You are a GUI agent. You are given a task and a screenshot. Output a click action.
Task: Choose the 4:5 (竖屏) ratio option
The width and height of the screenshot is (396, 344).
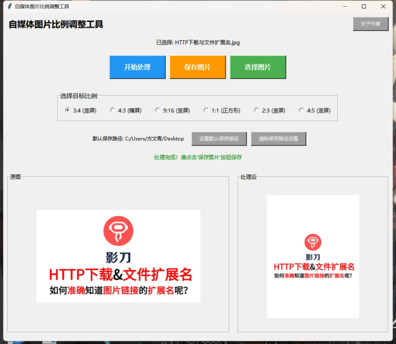pos(315,110)
